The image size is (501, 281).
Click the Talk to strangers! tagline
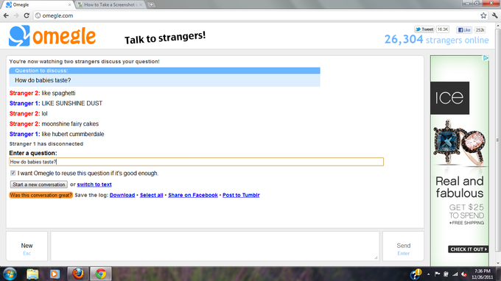tap(165, 38)
